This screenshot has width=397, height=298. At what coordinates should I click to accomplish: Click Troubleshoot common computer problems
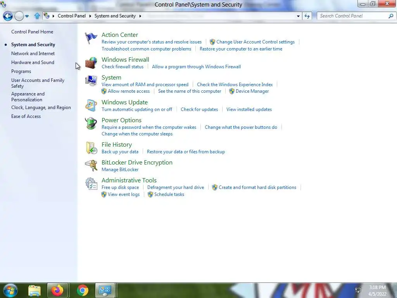[146, 49]
